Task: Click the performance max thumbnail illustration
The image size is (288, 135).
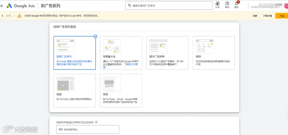Action: (112, 46)
